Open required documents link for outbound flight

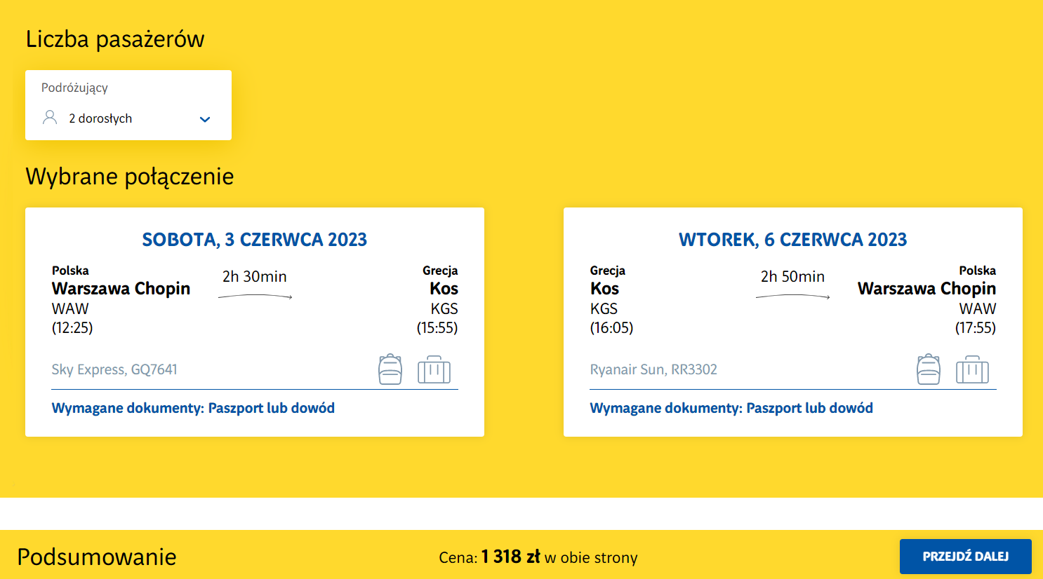(193, 408)
